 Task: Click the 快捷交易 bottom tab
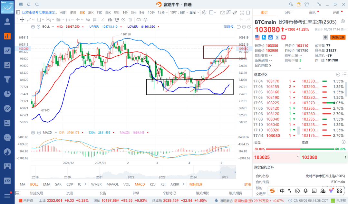pyautogui.click(x=36, y=193)
